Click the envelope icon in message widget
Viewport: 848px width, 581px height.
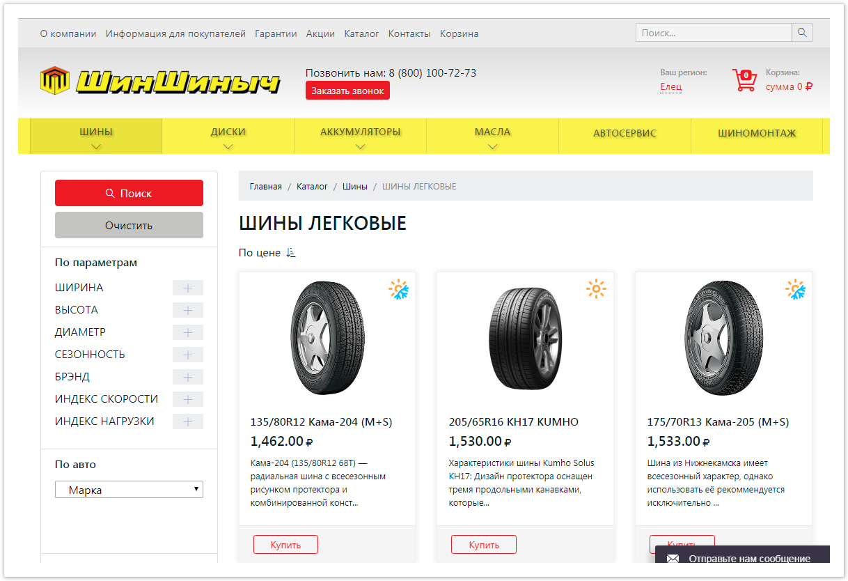pos(673,559)
